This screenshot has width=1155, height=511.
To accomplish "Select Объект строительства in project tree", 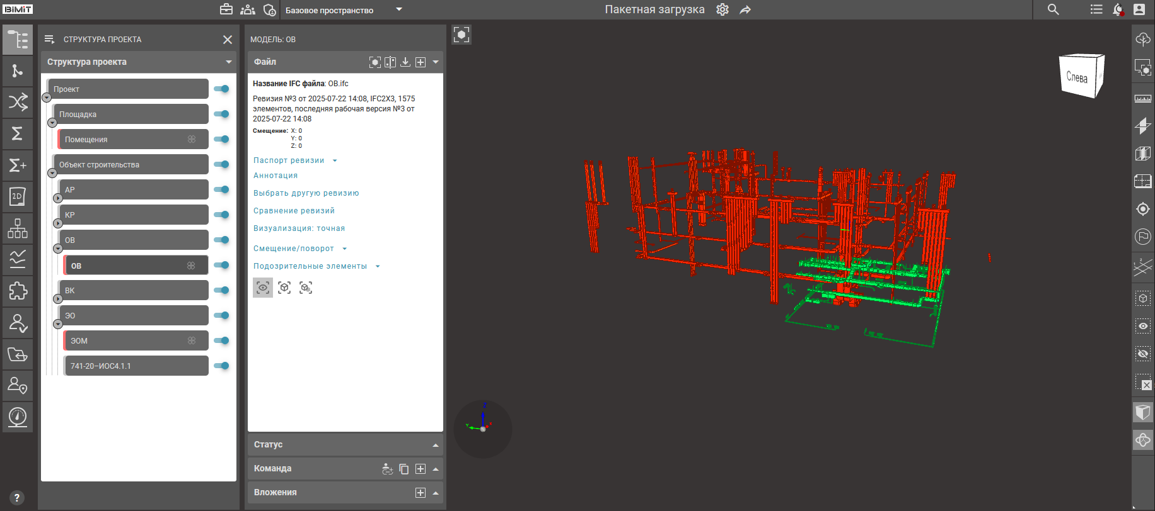I will [x=131, y=164].
